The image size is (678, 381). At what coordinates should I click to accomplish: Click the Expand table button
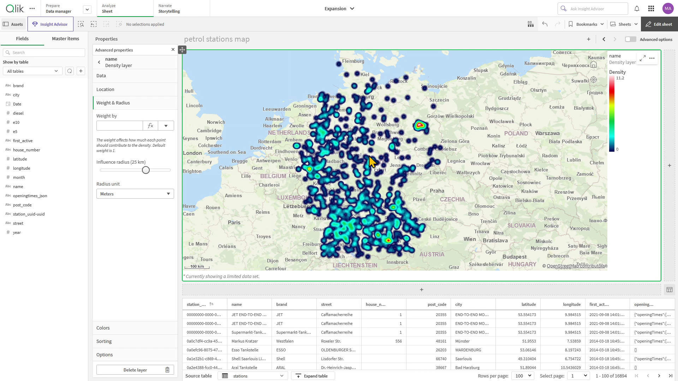(312, 376)
